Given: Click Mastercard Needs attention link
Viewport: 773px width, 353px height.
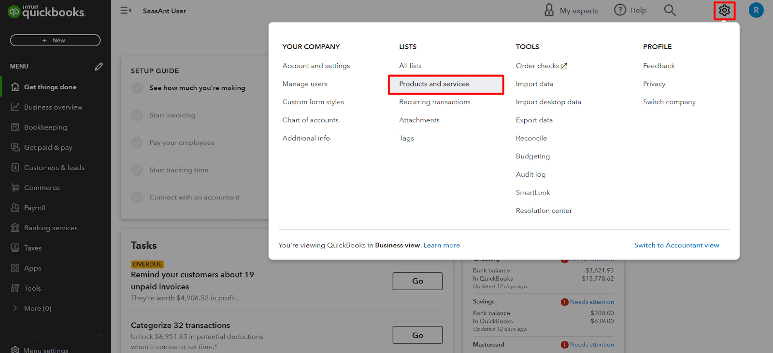Looking at the screenshot, I should point(592,345).
